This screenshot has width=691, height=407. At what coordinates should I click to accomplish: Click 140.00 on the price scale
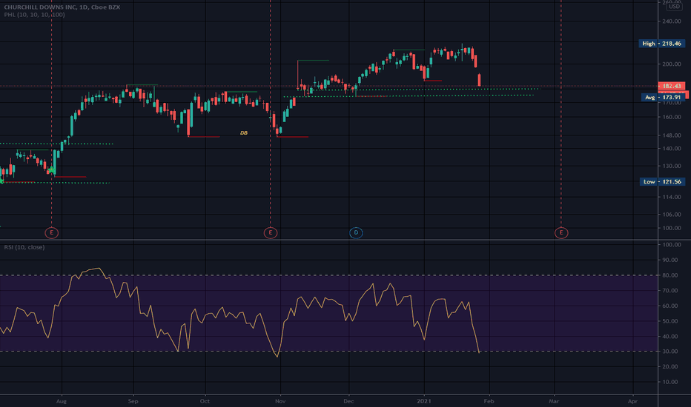671,149
